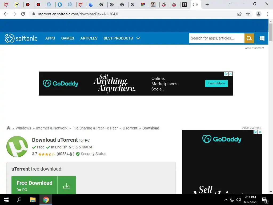The width and height of the screenshot is (273, 205).
Task: Click the Download breadcrumb text
Action: (x=151, y=128)
